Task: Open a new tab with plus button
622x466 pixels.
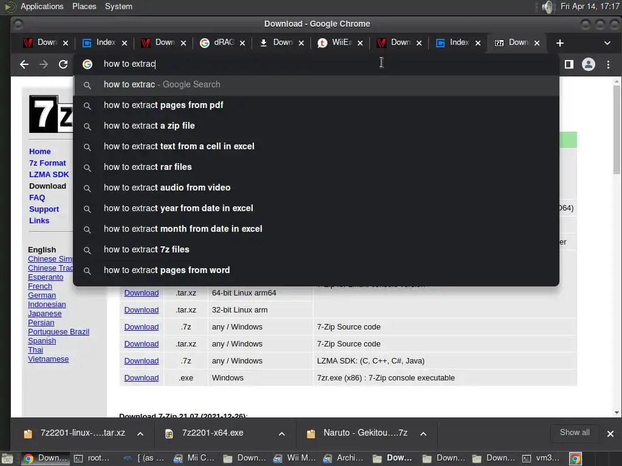Action: (x=559, y=43)
